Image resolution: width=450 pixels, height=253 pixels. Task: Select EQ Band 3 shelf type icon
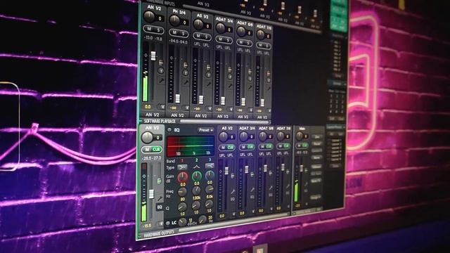coord(210,166)
